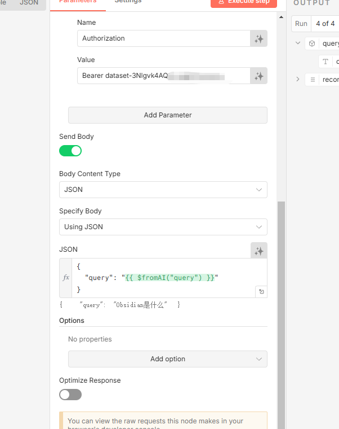Click the object cube icon beside query
Screen dimensions: 339x429
pyautogui.click(x=312, y=43)
